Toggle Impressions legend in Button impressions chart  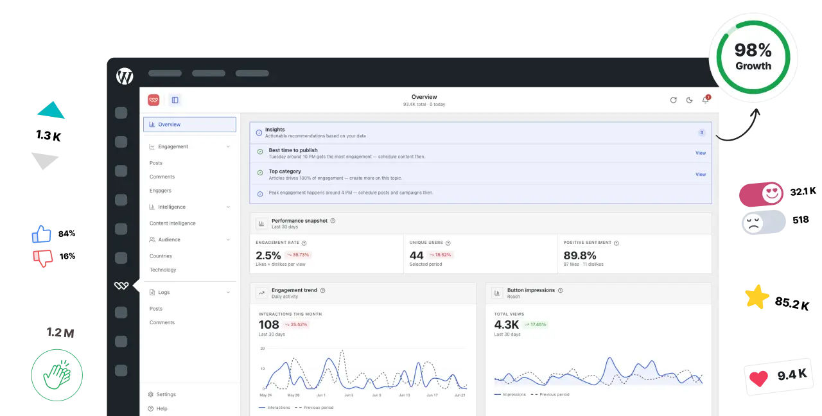click(511, 395)
